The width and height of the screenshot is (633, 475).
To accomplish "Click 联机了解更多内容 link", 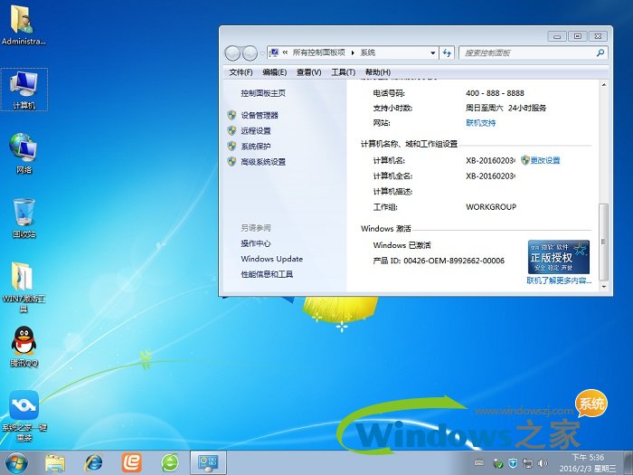I will click(x=559, y=280).
